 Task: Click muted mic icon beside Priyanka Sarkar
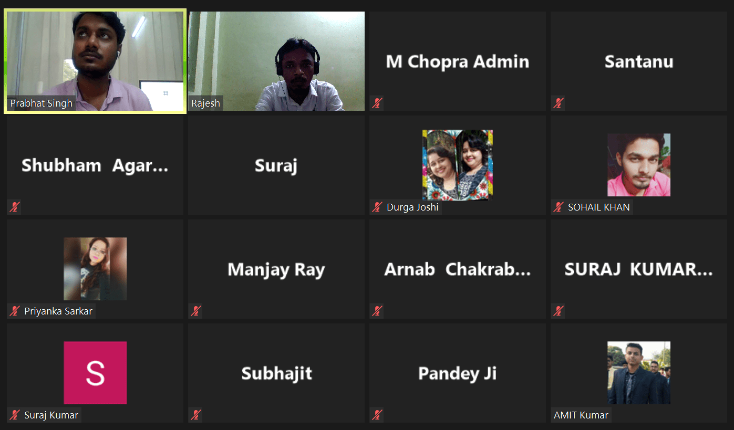[14, 311]
